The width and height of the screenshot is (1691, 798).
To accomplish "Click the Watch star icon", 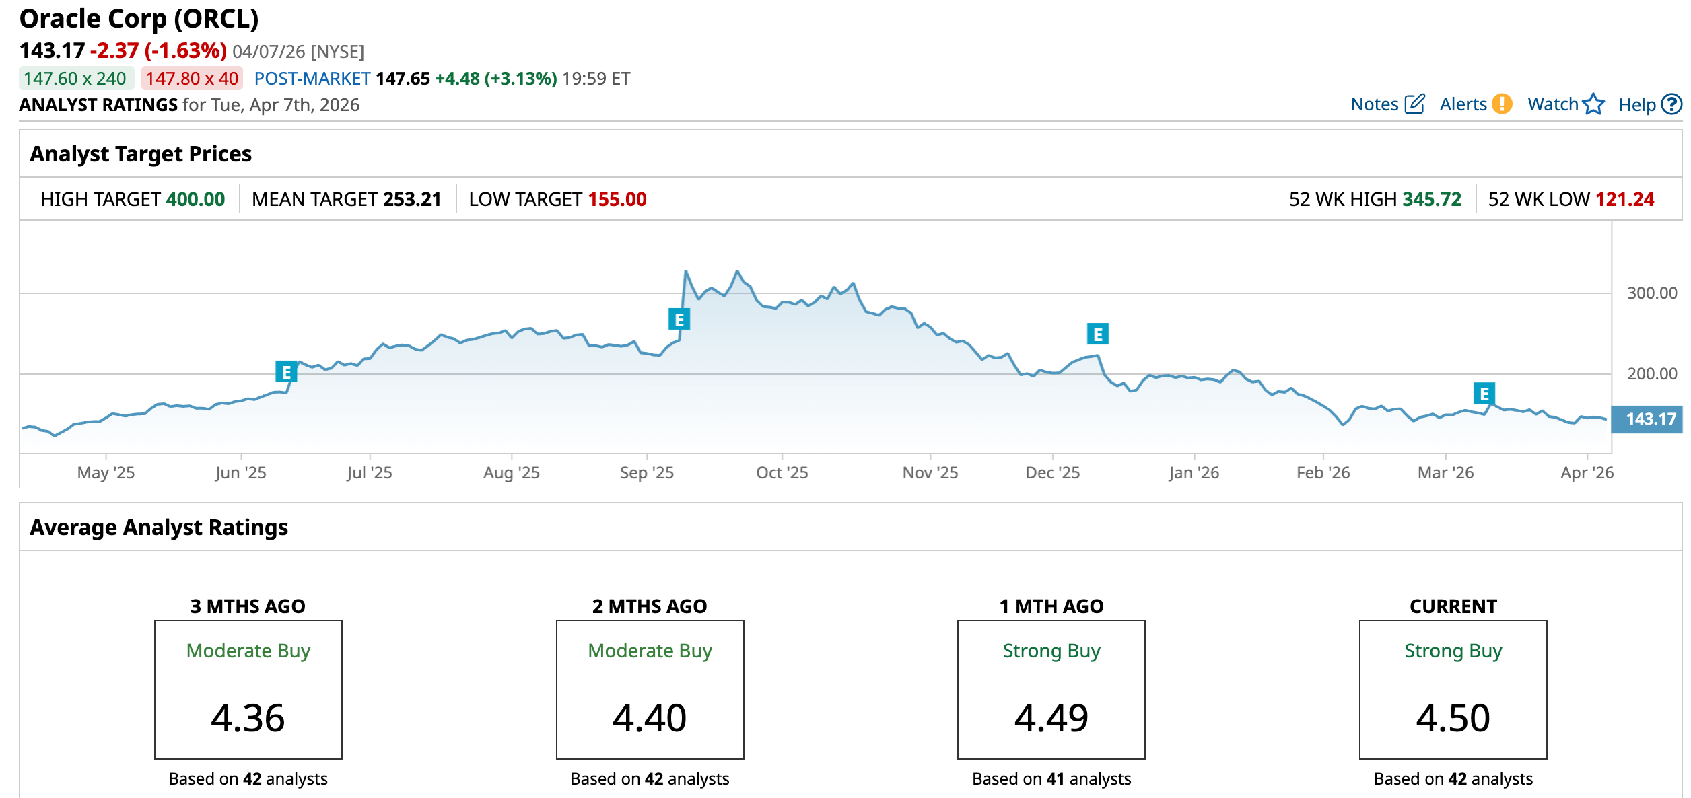I will [x=1593, y=104].
